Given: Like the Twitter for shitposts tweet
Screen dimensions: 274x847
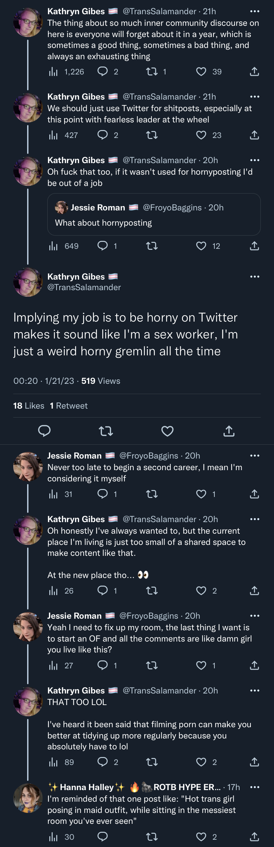Looking at the screenshot, I should click(x=201, y=135).
